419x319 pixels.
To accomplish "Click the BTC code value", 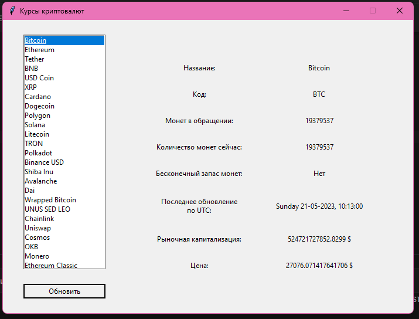I will (x=319, y=94).
